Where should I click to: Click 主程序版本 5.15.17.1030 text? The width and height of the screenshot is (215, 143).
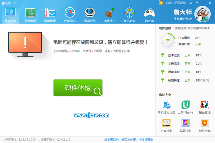click(19, 140)
